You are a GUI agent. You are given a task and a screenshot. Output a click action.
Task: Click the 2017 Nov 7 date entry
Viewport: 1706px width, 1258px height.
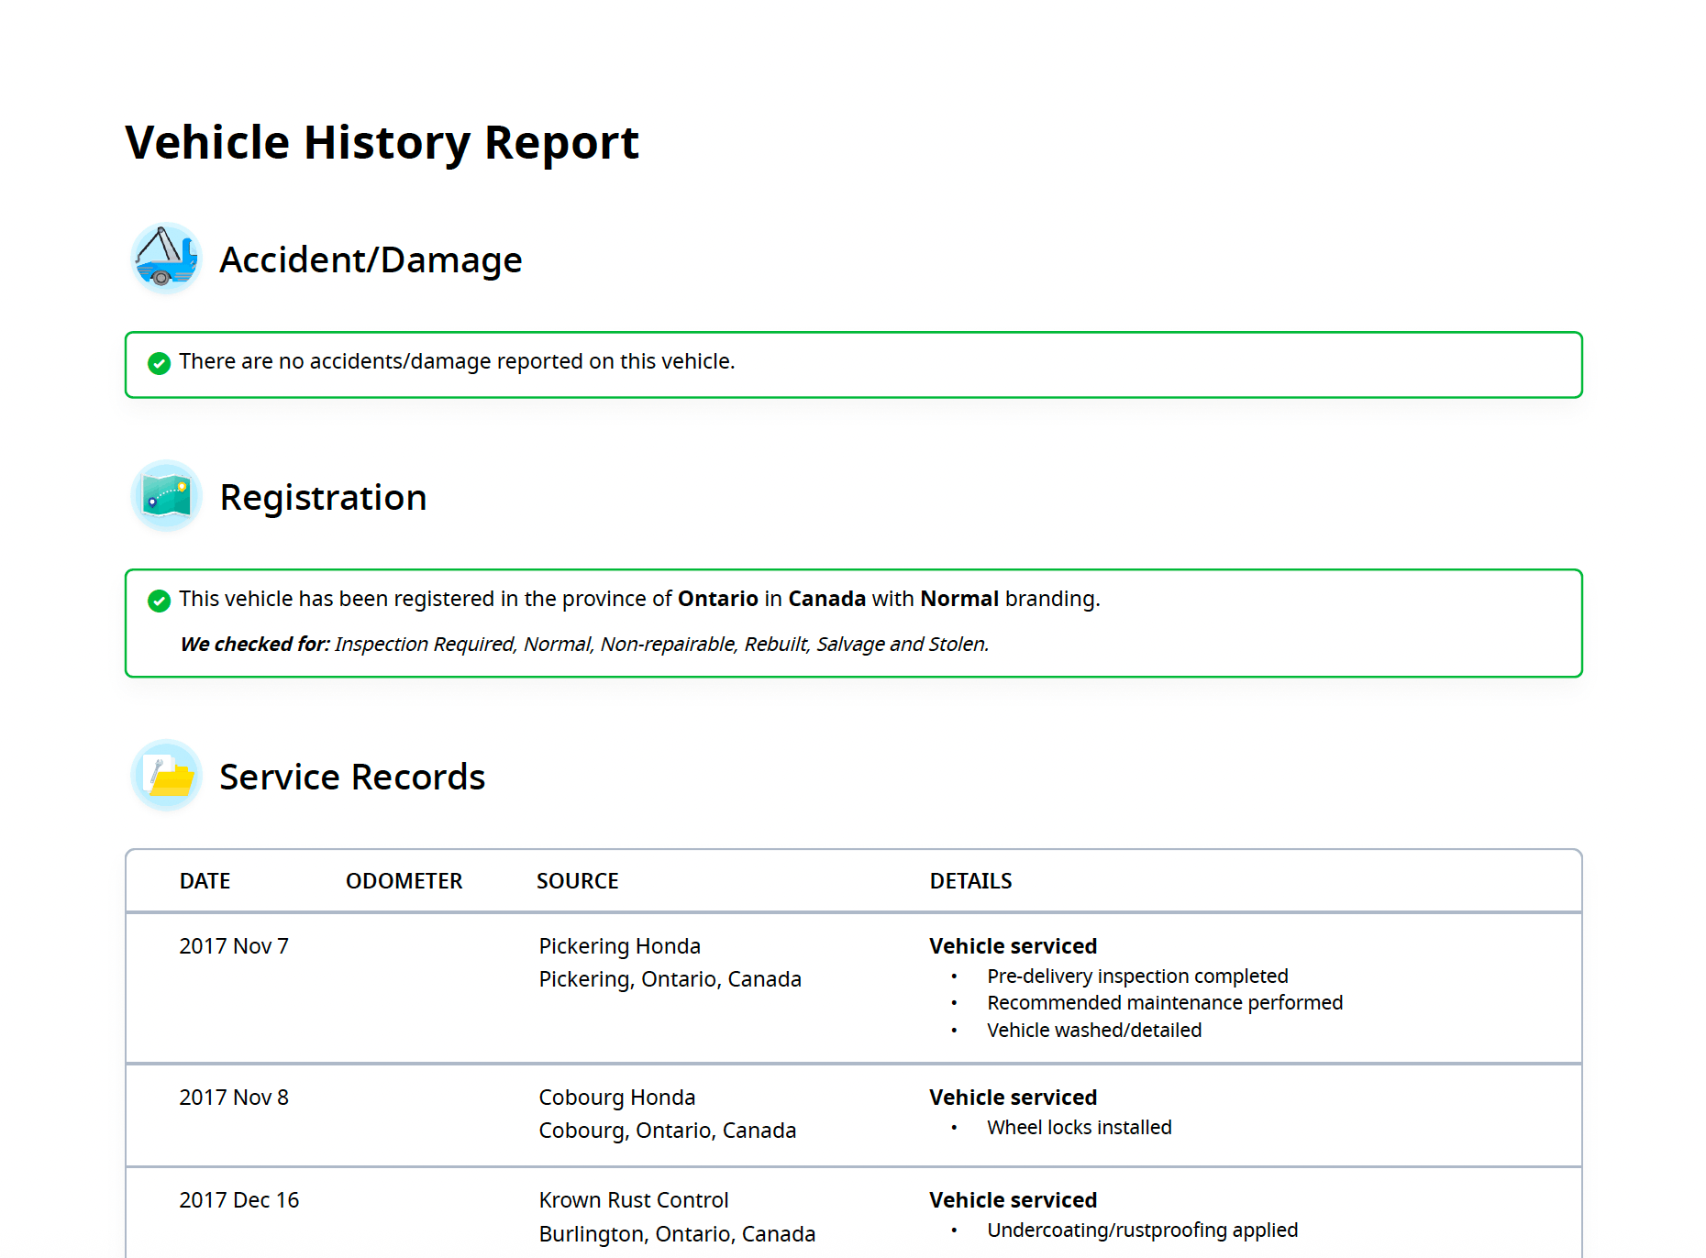click(x=234, y=946)
